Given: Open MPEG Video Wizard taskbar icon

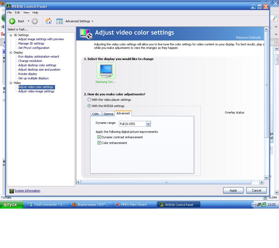Looking at the screenshot, I should pyautogui.click(x=118, y=205).
